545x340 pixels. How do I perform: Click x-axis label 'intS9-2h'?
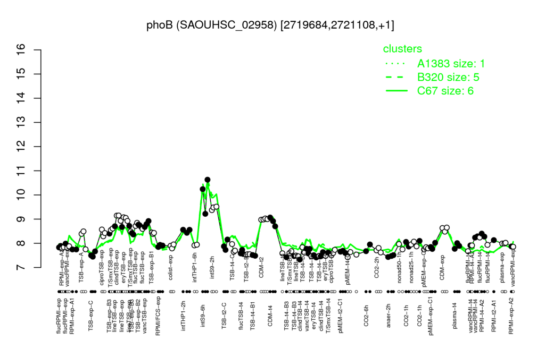212,268
